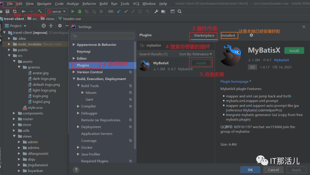Click Run with Coverage icon
This screenshot has height=175, width=310.
coord(87,11)
